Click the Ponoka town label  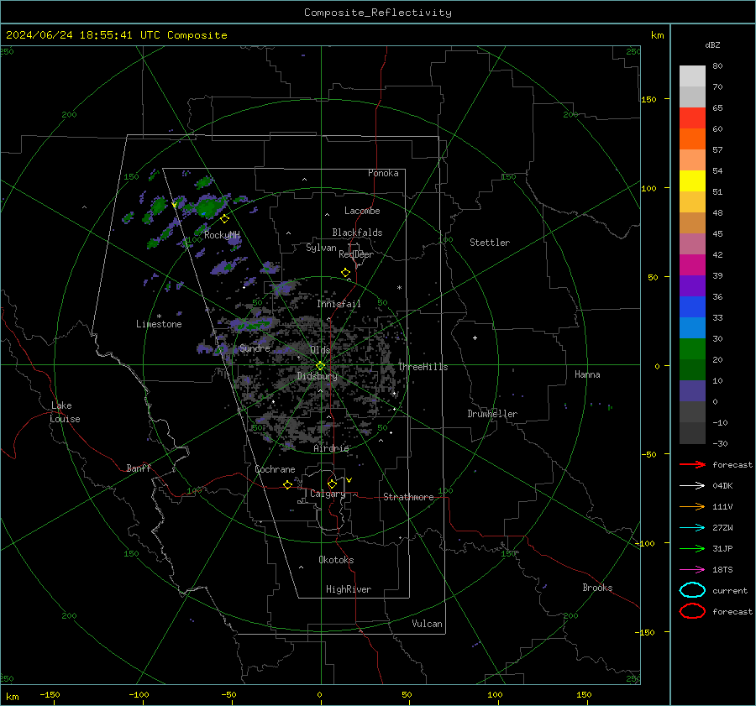(383, 173)
